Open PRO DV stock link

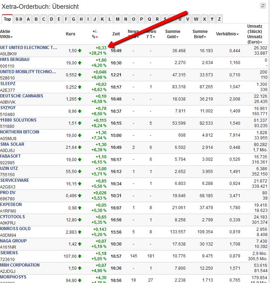coord(8,193)
